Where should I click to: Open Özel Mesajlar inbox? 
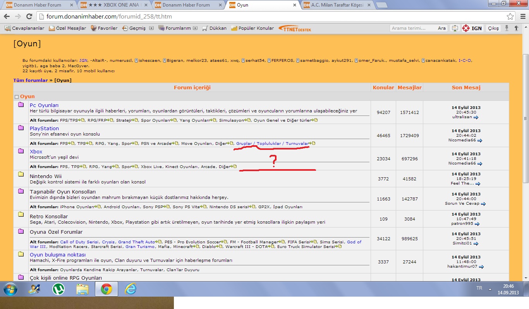pyautogui.click(x=68, y=28)
